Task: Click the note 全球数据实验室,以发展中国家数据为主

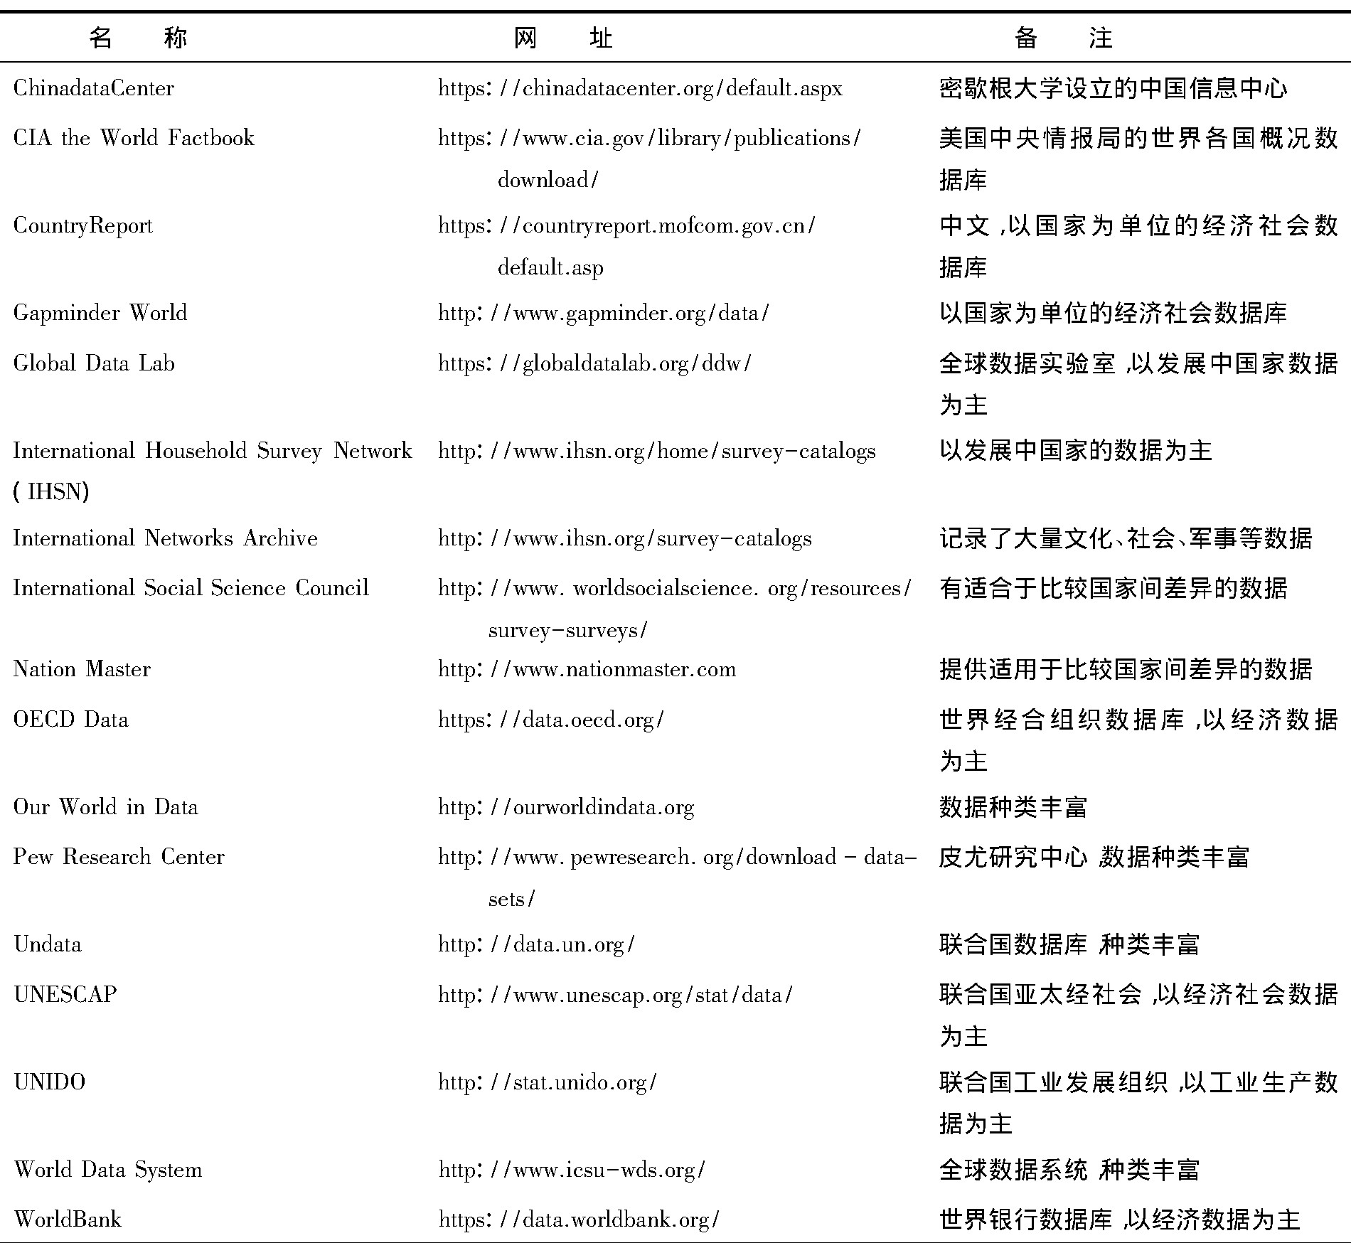Action: click(1138, 384)
